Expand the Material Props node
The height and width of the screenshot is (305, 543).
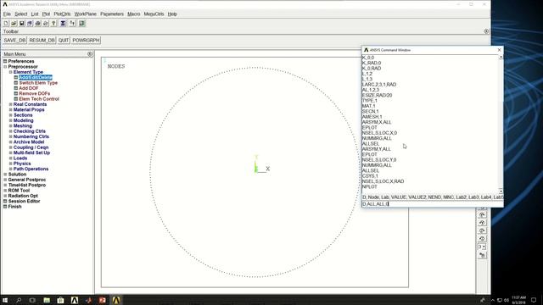click(11, 109)
